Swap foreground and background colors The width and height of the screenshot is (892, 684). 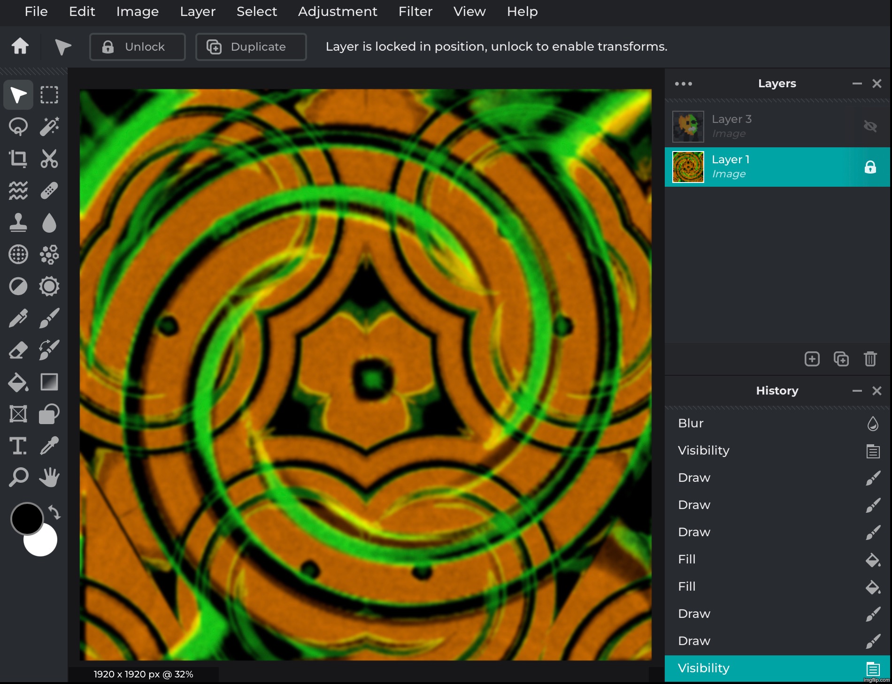(x=55, y=512)
